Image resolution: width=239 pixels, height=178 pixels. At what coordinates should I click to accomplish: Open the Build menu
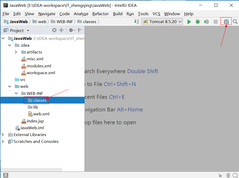pyautogui.click(x=118, y=14)
